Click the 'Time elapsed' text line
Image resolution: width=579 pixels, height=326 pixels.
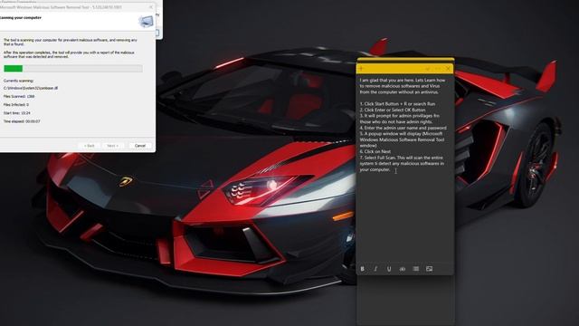(x=22, y=121)
